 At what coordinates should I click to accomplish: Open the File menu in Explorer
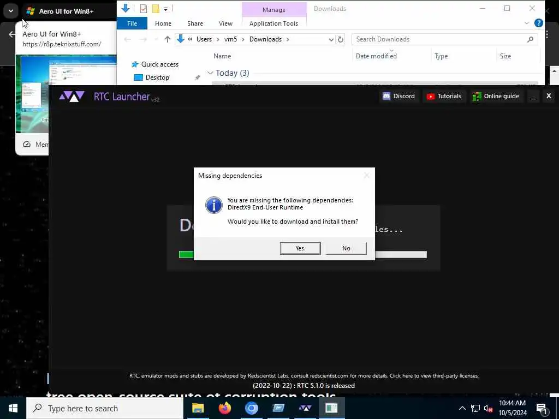click(132, 23)
